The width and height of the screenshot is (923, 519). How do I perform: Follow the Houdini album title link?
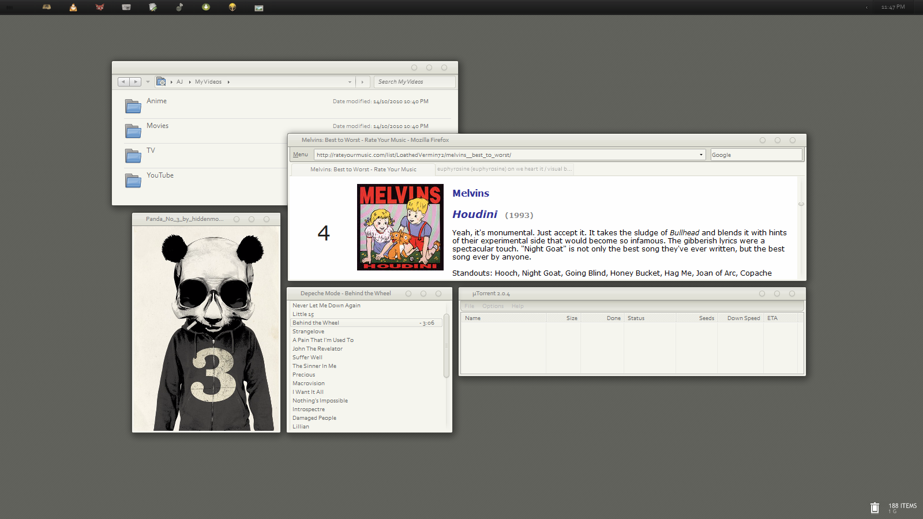pos(475,214)
